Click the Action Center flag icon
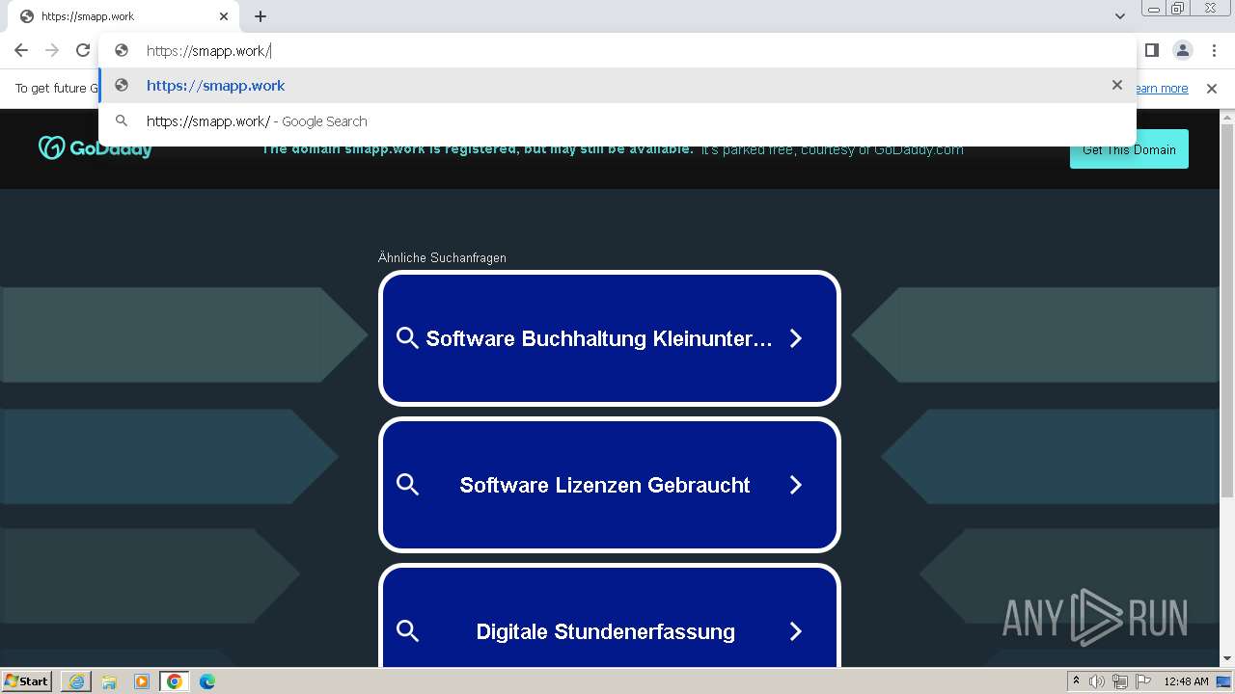The width and height of the screenshot is (1235, 694). tap(1143, 681)
